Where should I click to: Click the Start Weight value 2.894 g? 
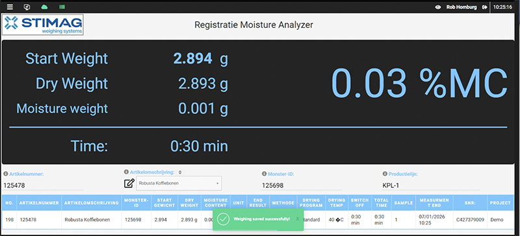click(x=201, y=58)
